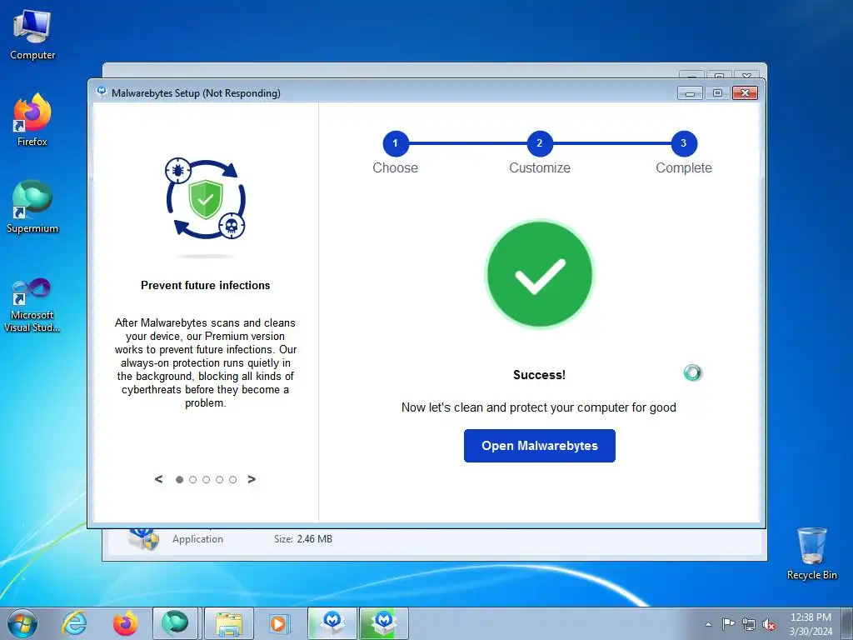Click the Malwarebytes title bar icon
The height and width of the screenshot is (640, 853).
click(101, 92)
